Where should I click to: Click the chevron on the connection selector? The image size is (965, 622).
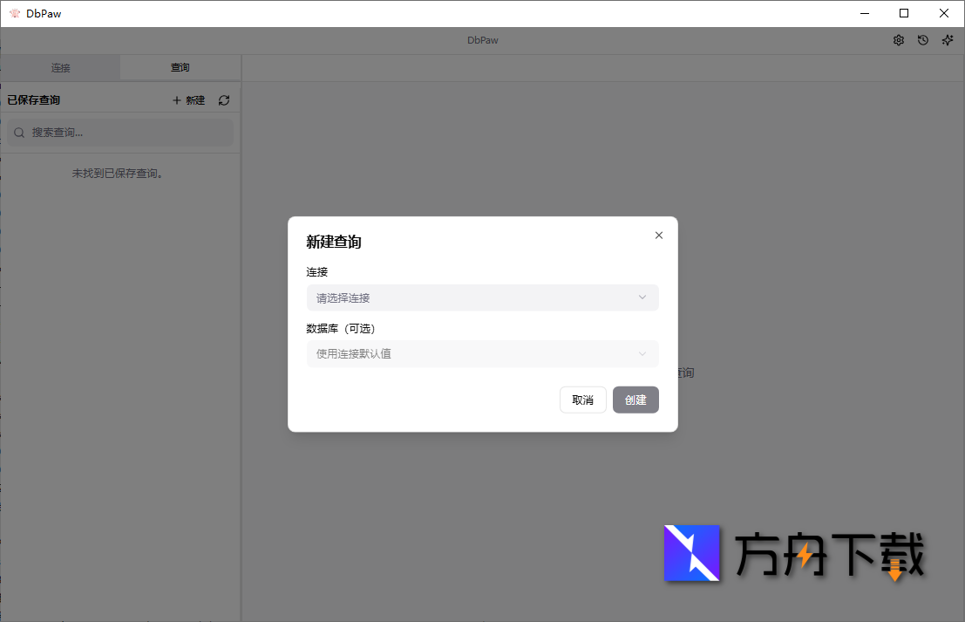[x=642, y=297]
